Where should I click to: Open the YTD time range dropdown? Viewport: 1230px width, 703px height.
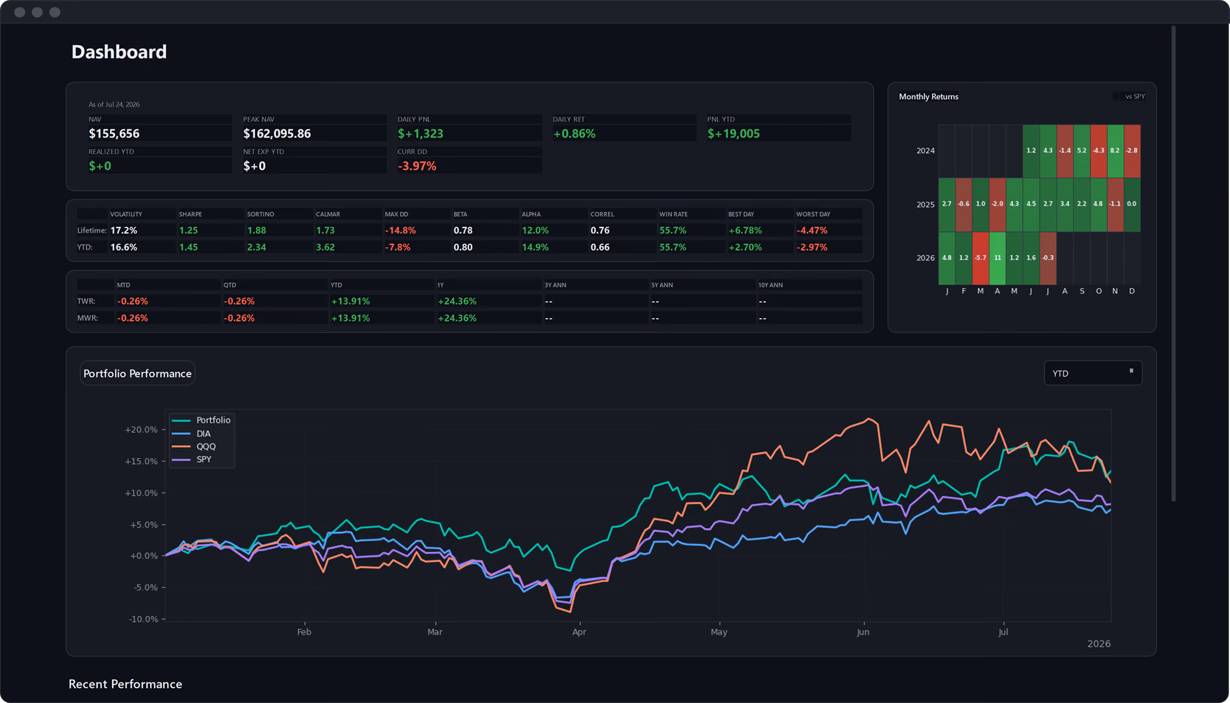[1093, 373]
